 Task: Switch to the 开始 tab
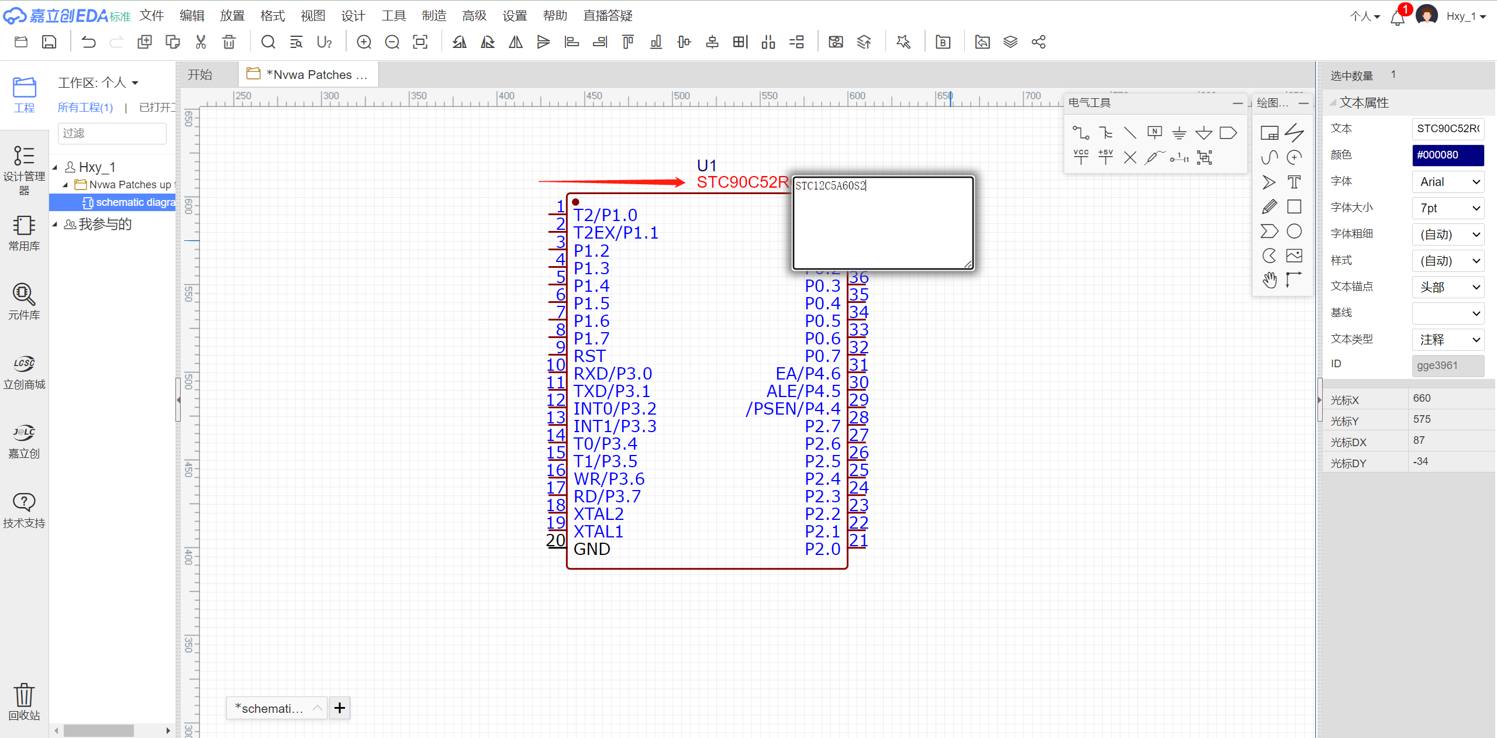(x=200, y=75)
